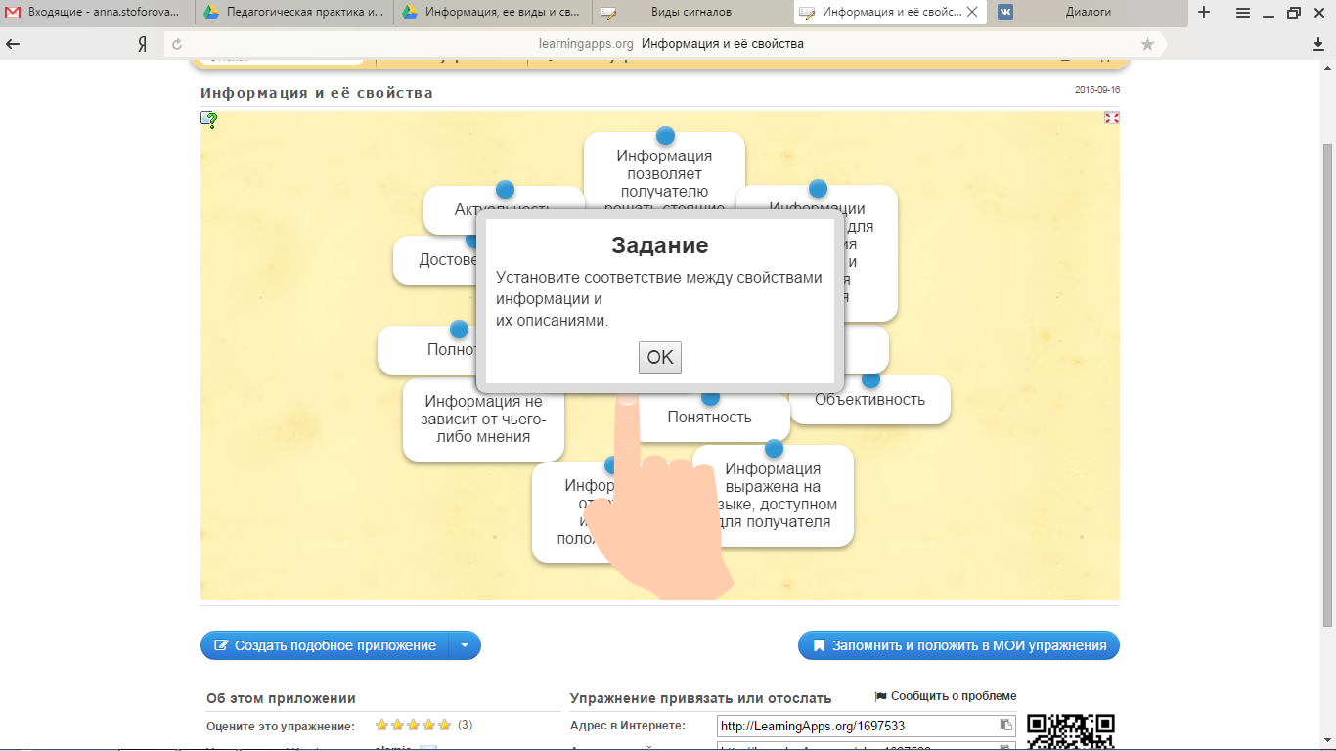Switch to the VK Диалоги tab
Image resolution: width=1336 pixels, height=751 pixels.
[x=1090, y=13]
